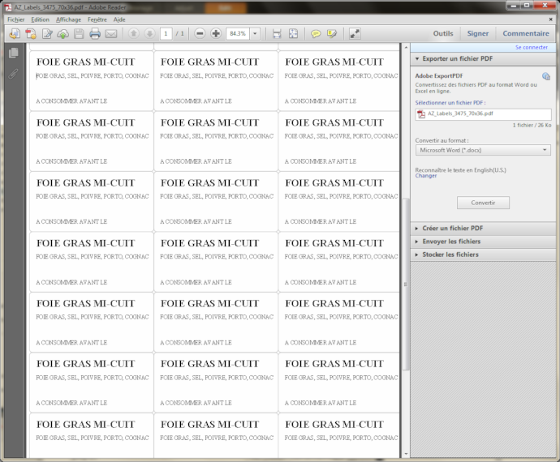Collapse the Exporter un fichier PDF section

click(x=483, y=59)
